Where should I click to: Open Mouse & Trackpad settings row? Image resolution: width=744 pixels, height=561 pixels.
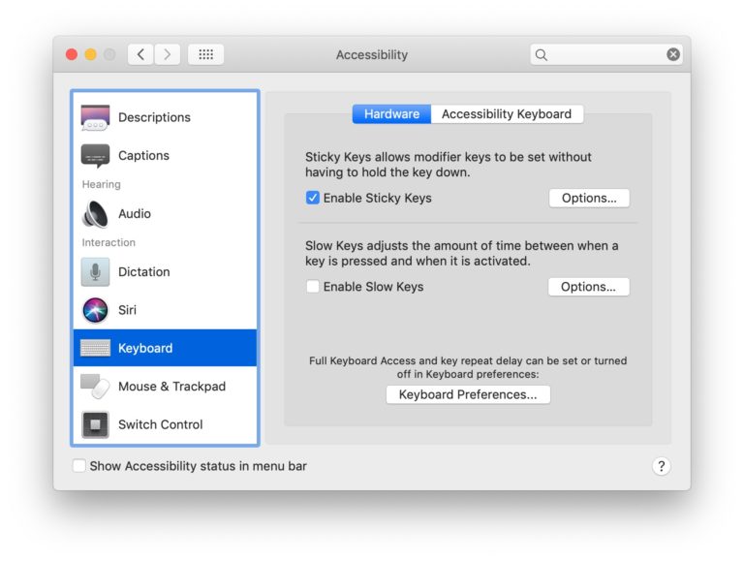[x=165, y=387]
